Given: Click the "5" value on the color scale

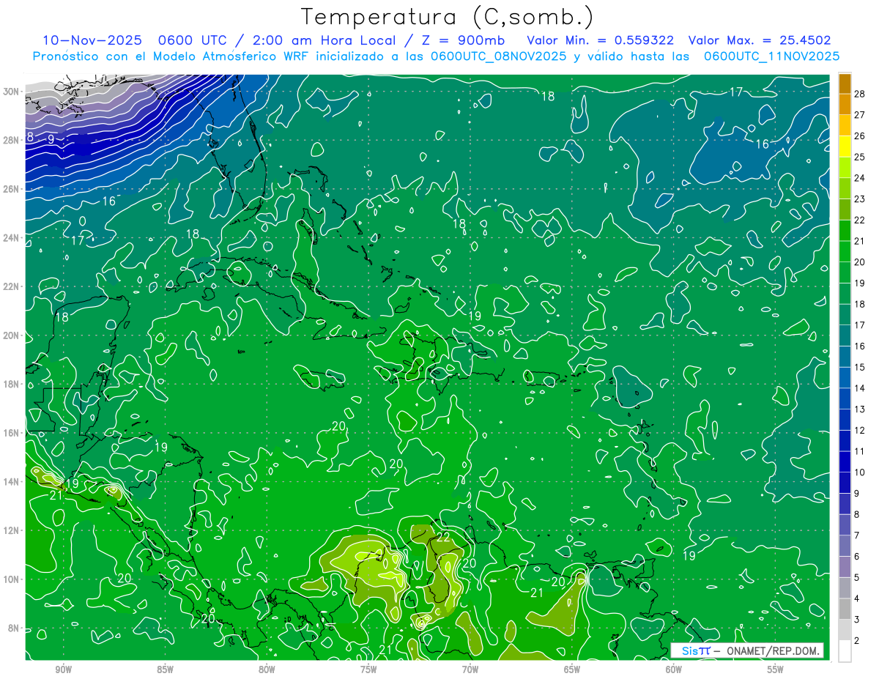Looking at the screenshot, I should coord(857,577).
